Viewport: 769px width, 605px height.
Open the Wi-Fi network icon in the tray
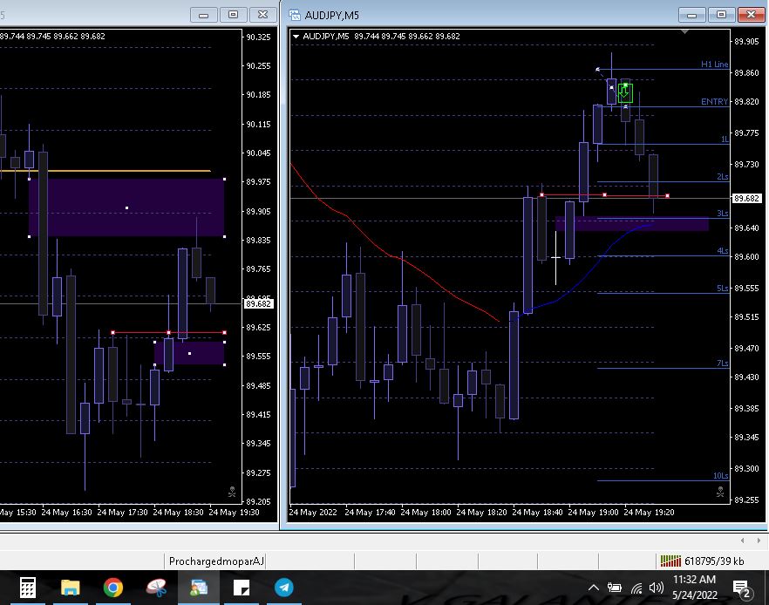click(x=636, y=588)
